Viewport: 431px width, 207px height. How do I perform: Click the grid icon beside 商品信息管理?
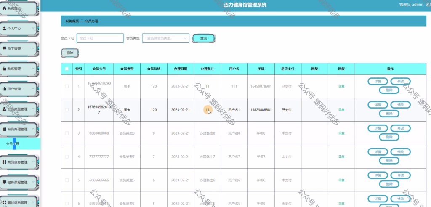4,162
